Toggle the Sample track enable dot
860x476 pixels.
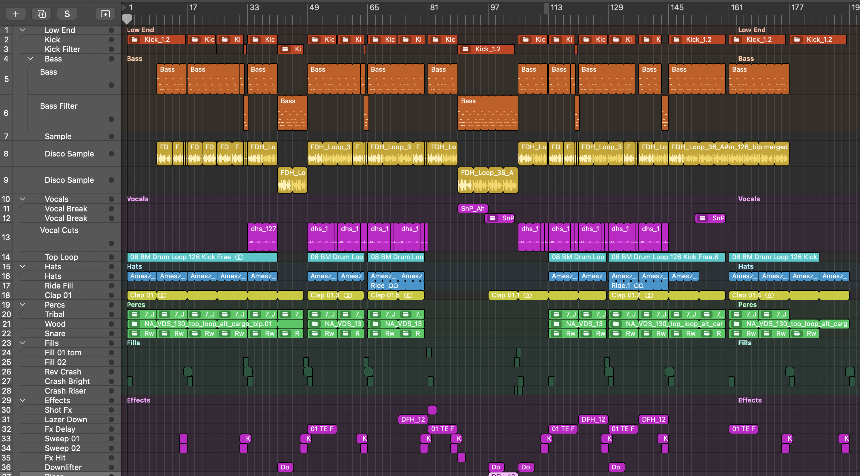111,136
